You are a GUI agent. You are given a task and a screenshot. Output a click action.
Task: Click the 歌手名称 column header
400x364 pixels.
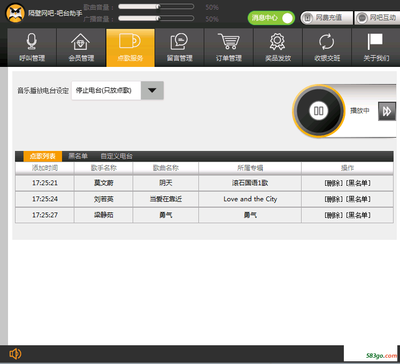coord(104,168)
